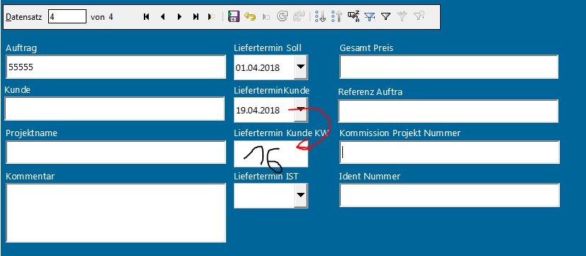586x256 pixels.
Task: Sort records in descending order
Action: (x=337, y=16)
